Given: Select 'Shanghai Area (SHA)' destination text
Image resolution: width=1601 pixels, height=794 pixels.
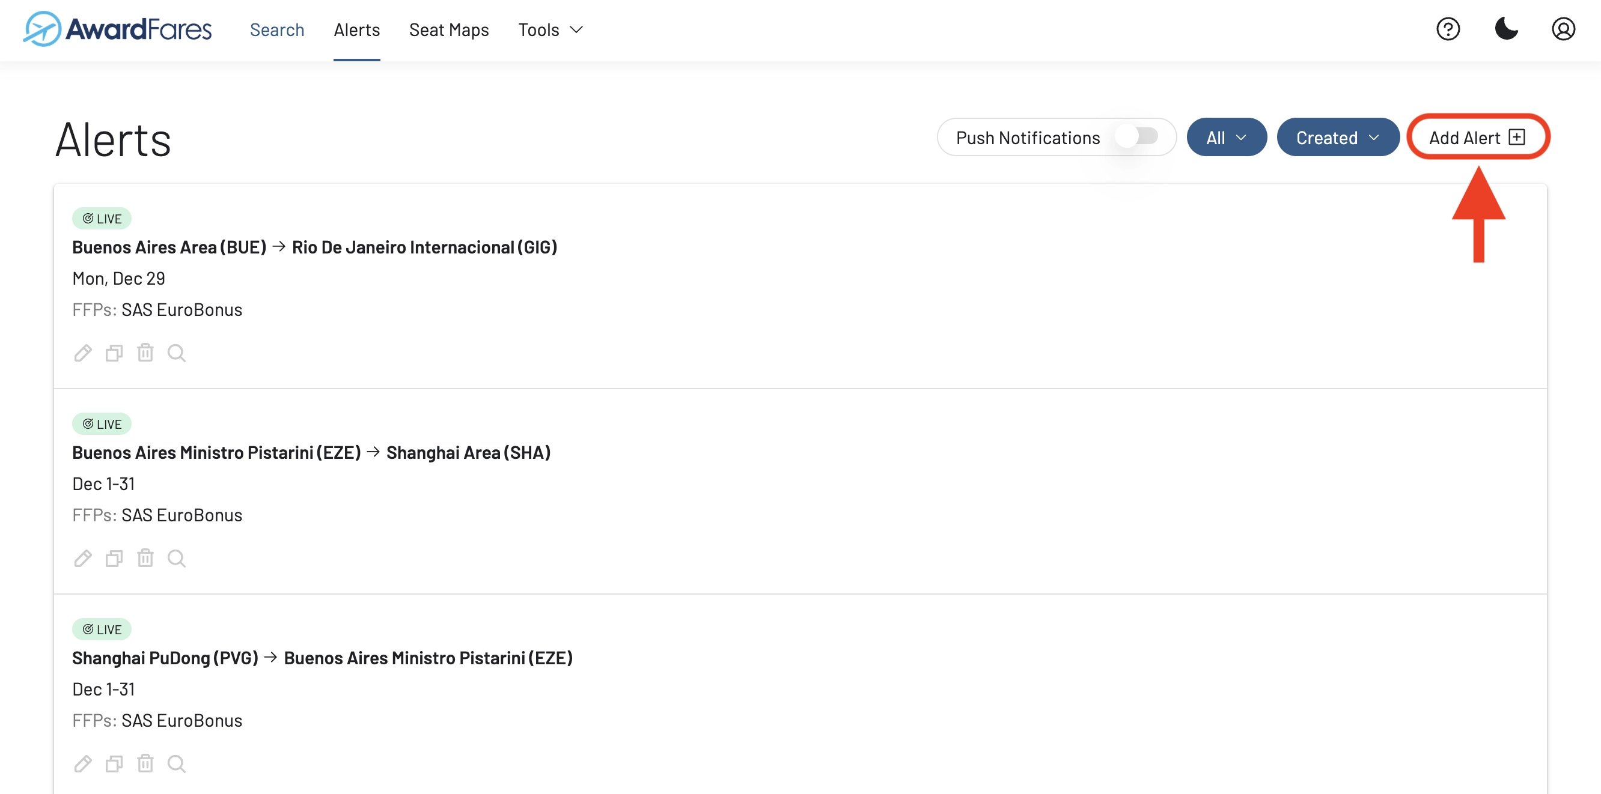Looking at the screenshot, I should click(x=469, y=453).
